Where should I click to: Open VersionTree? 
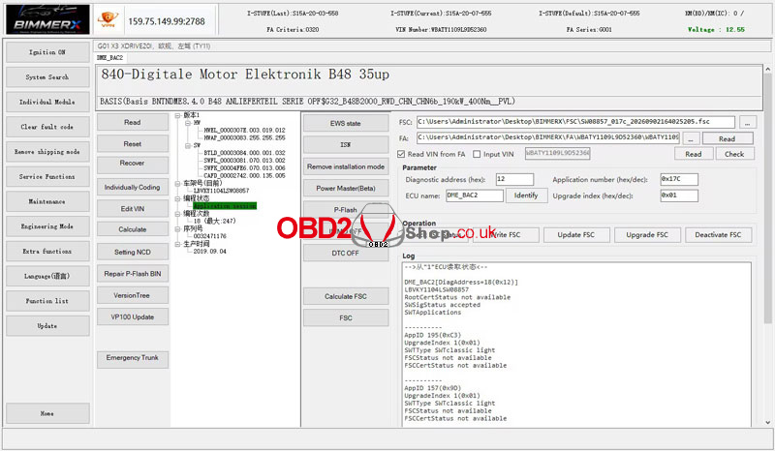(x=133, y=295)
